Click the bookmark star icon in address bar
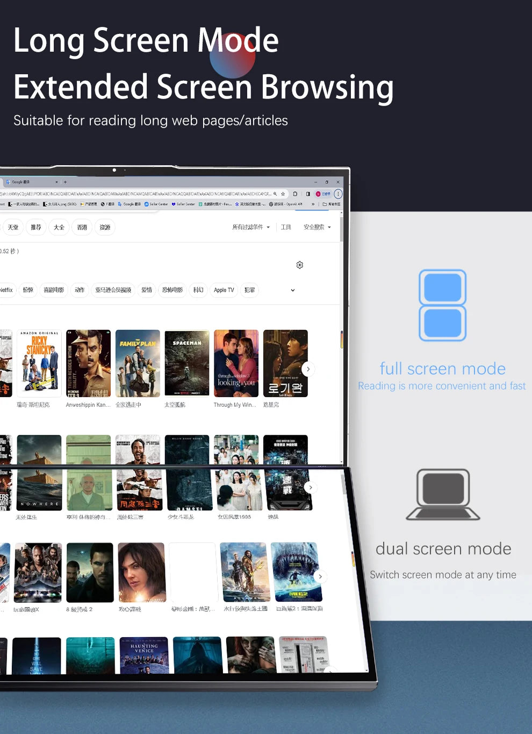 click(283, 194)
